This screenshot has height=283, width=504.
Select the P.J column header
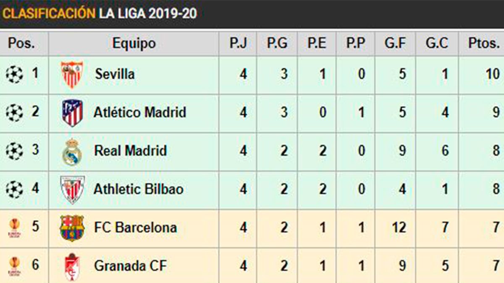click(x=238, y=43)
